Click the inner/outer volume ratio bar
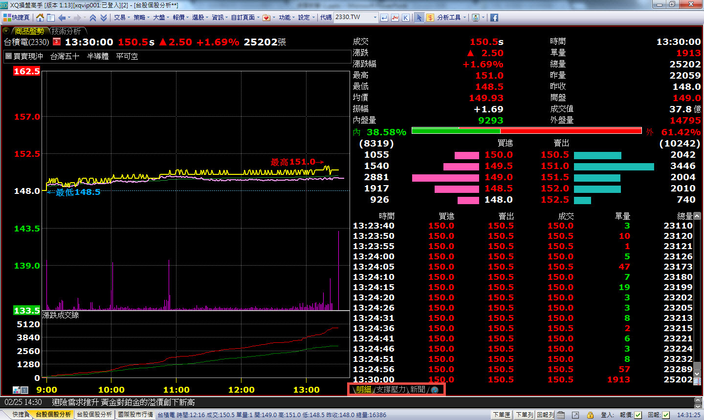 click(527, 131)
